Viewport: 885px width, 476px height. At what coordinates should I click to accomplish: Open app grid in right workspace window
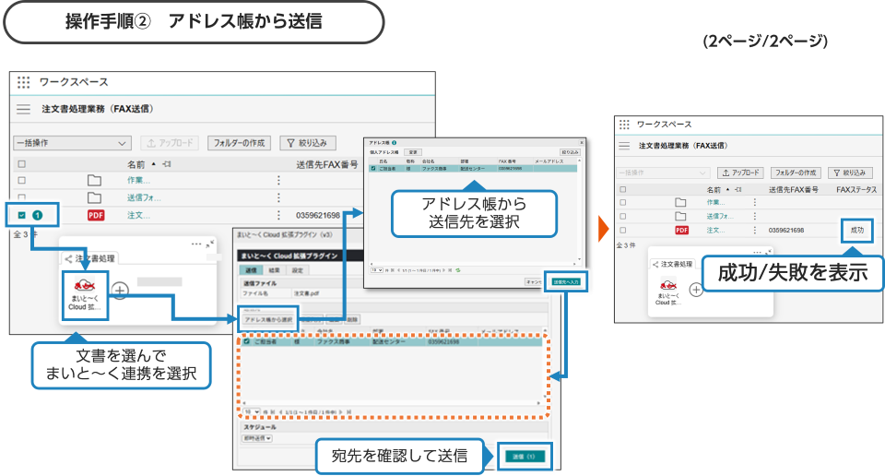click(624, 125)
